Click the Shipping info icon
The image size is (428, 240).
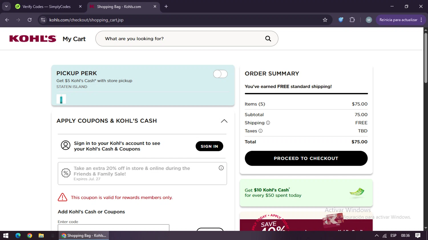click(x=268, y=123)
